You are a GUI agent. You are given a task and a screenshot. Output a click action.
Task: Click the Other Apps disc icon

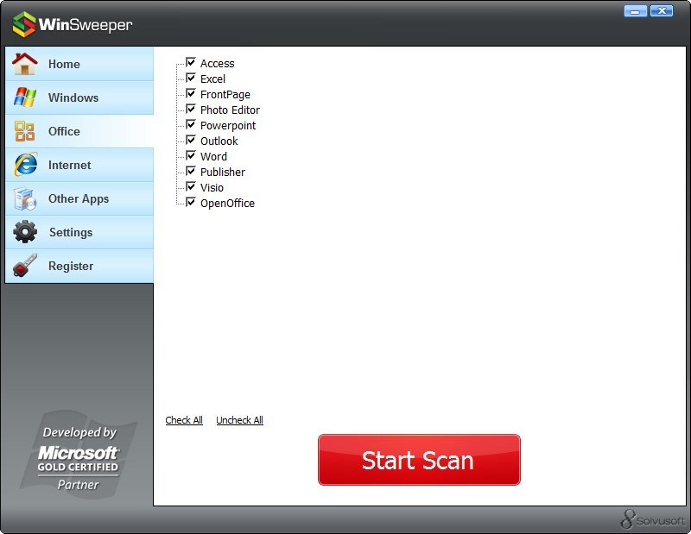[25, 198]
